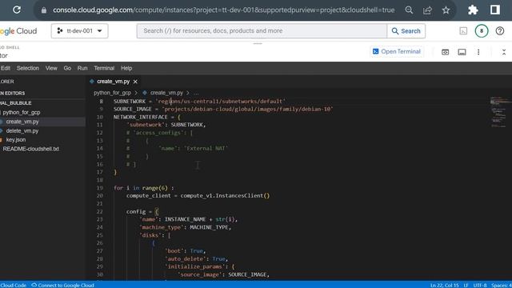Open the browser zoom magnifier icon
The height and width of the screenshot is (288, 512).
click(x=409, y=10)
